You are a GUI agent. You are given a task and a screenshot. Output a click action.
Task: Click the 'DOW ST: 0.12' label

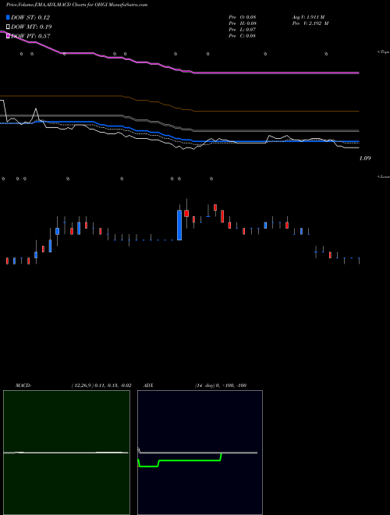tap(30, 17)
